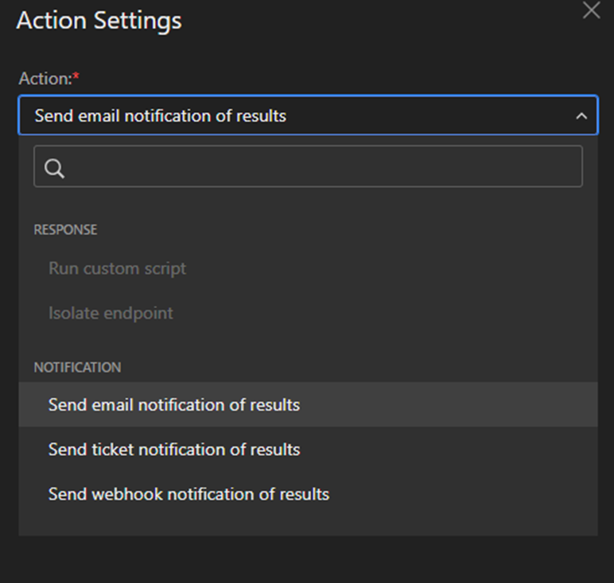
Task: Close the Action Settings panel
Action: click(x=591, y=10)
